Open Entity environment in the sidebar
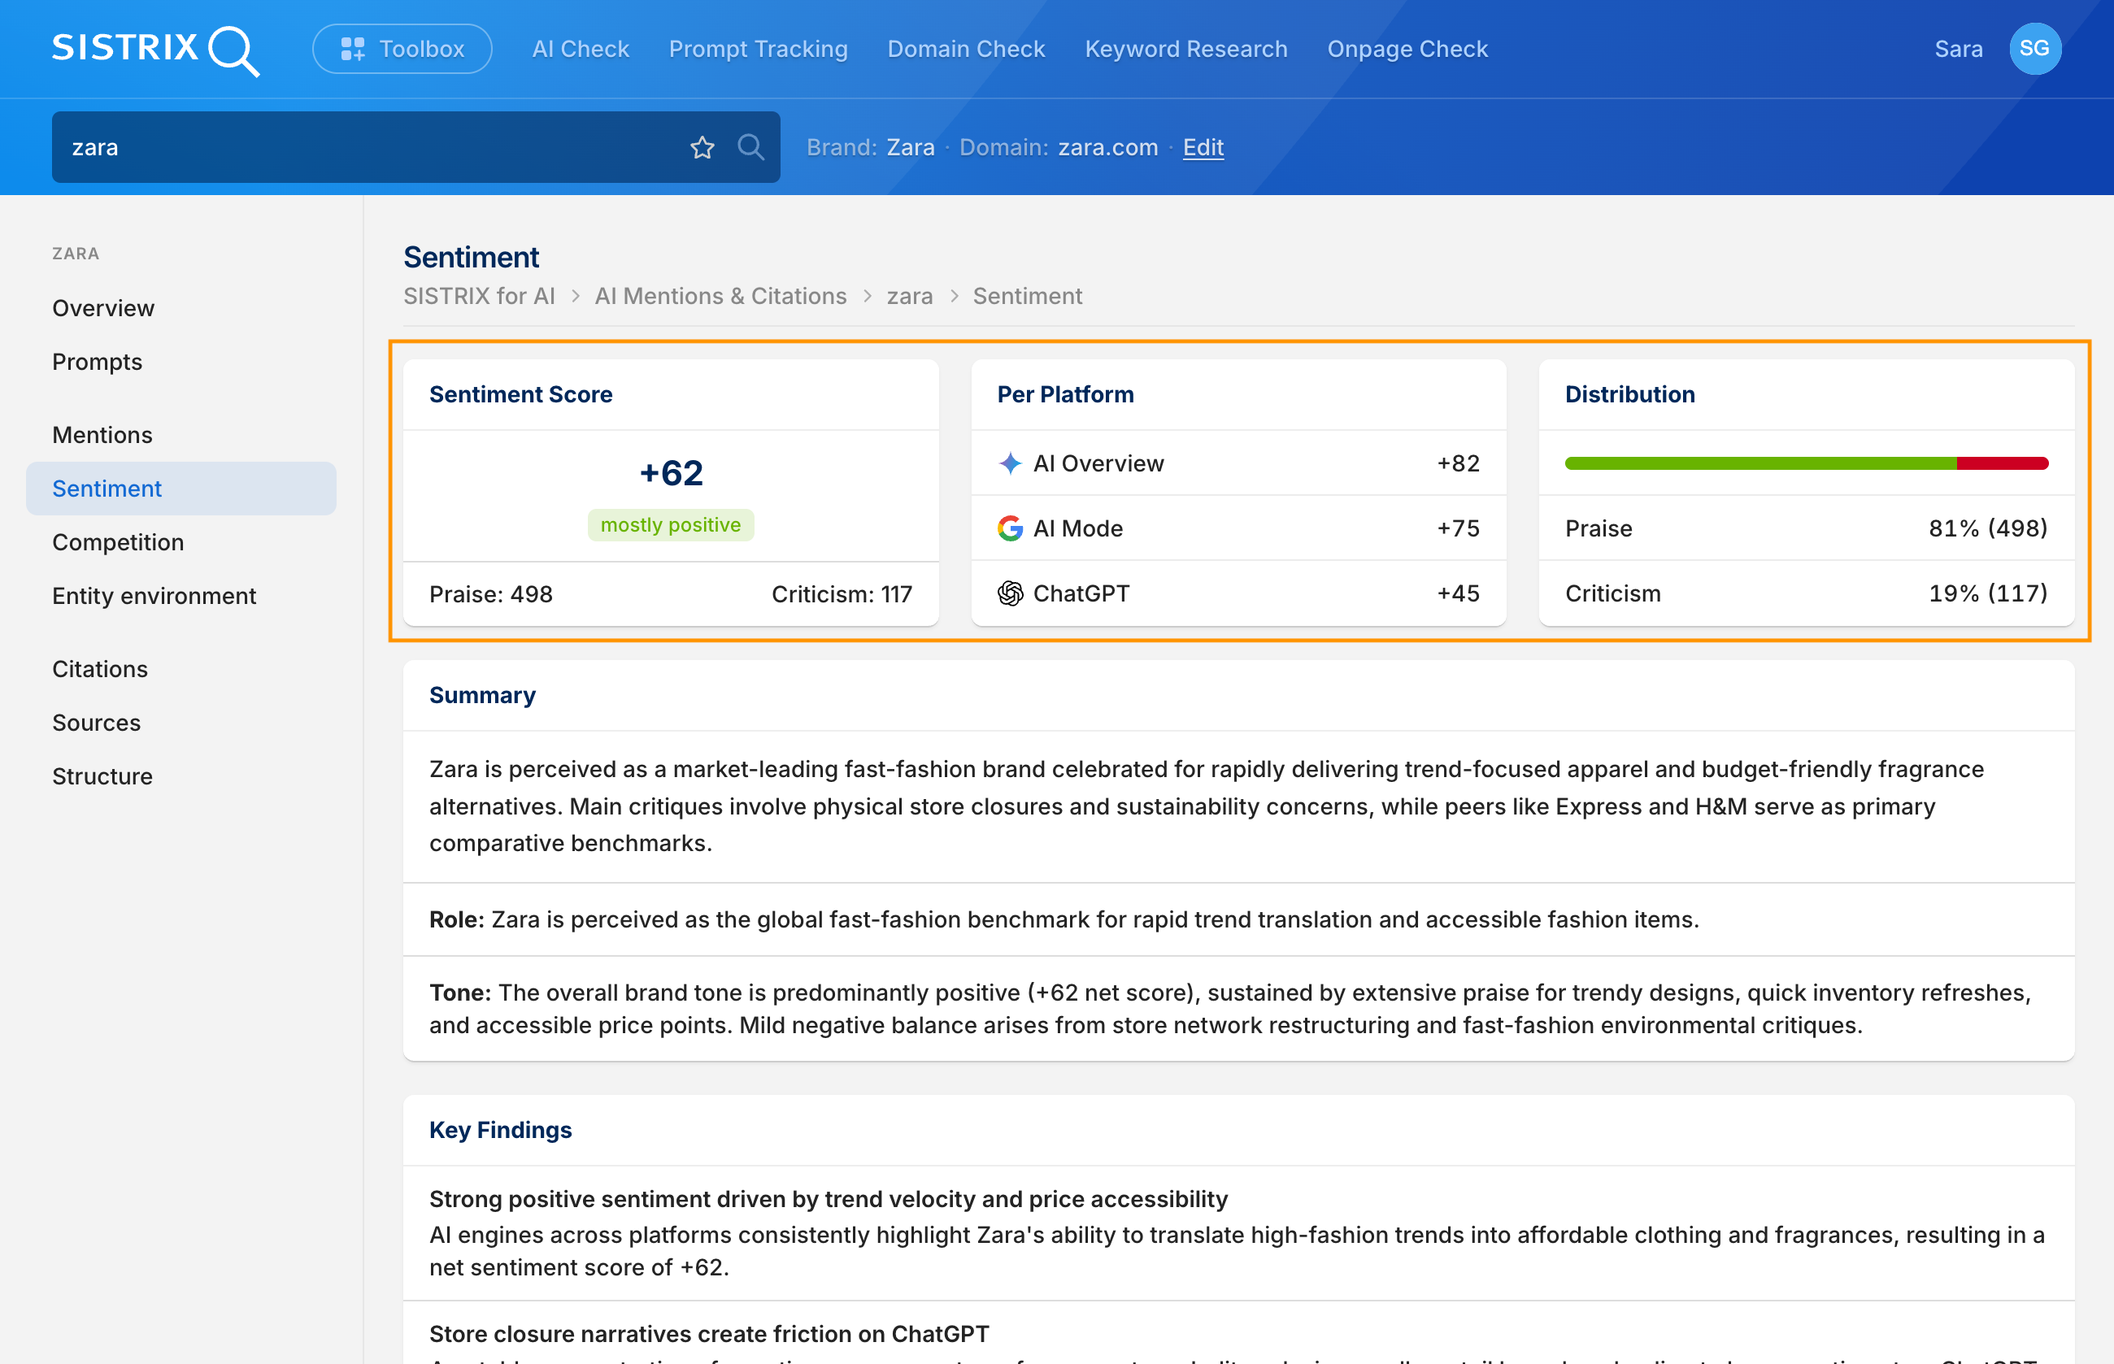 [x=154, y=596]
